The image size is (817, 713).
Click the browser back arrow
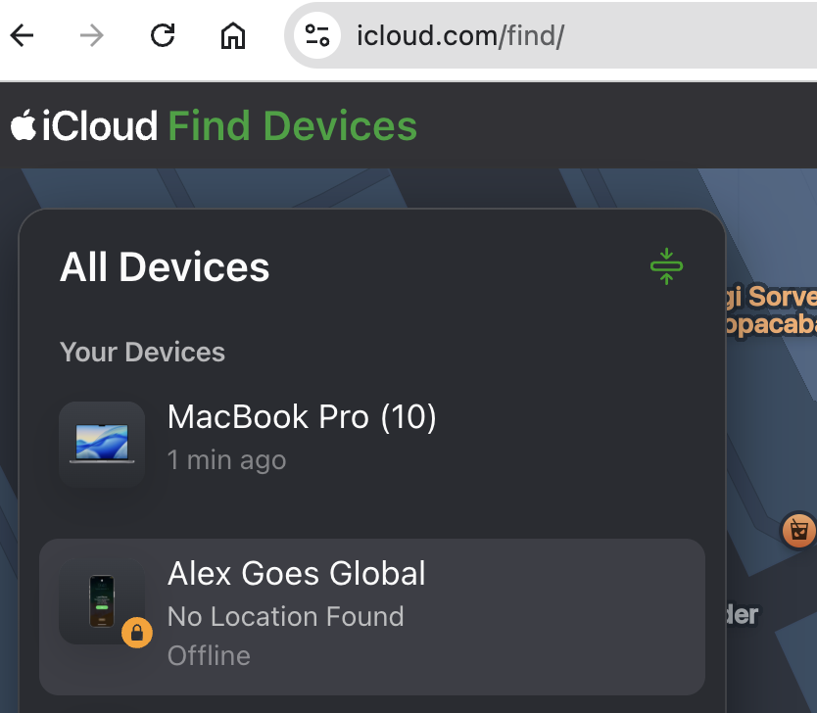point(22,36)
